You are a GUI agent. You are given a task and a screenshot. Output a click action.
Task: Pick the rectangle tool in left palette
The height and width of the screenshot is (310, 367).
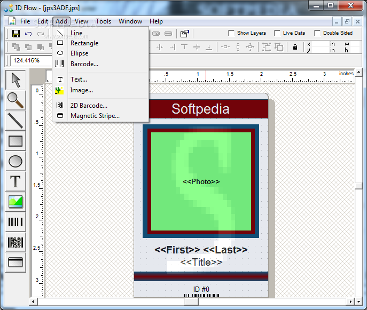[15, 141]
